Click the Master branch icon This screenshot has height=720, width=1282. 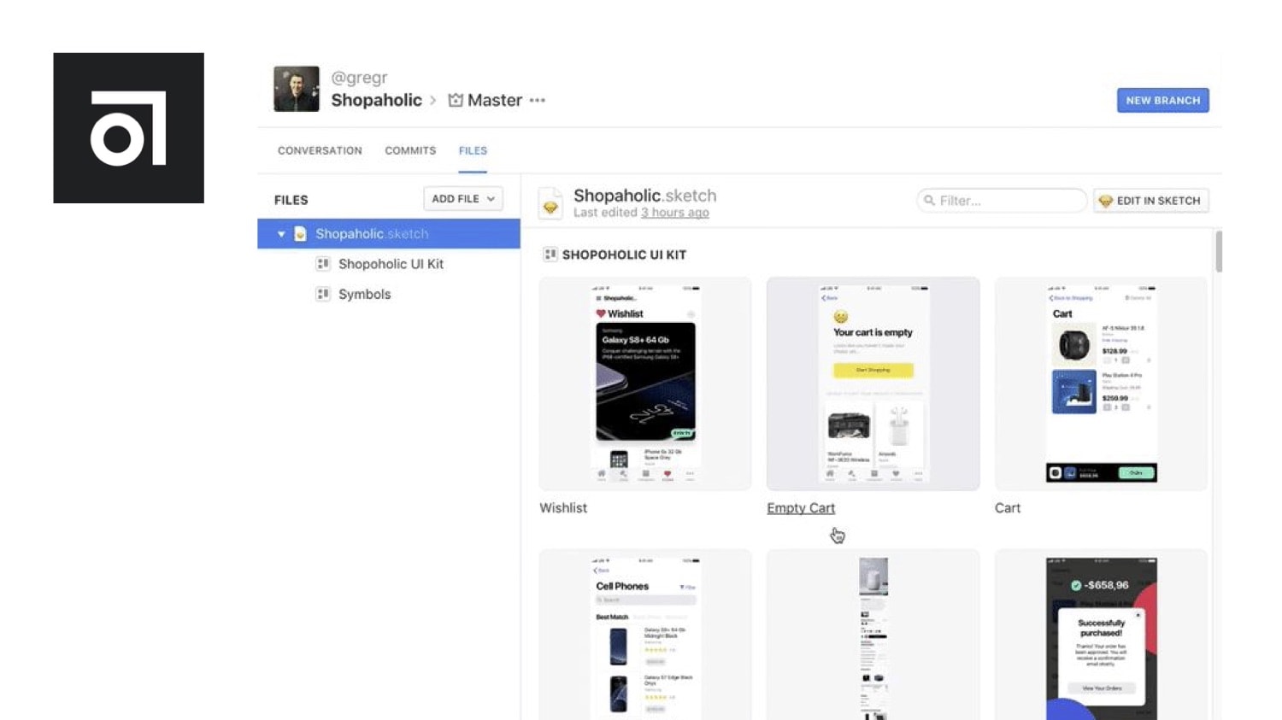coord(456,100)
